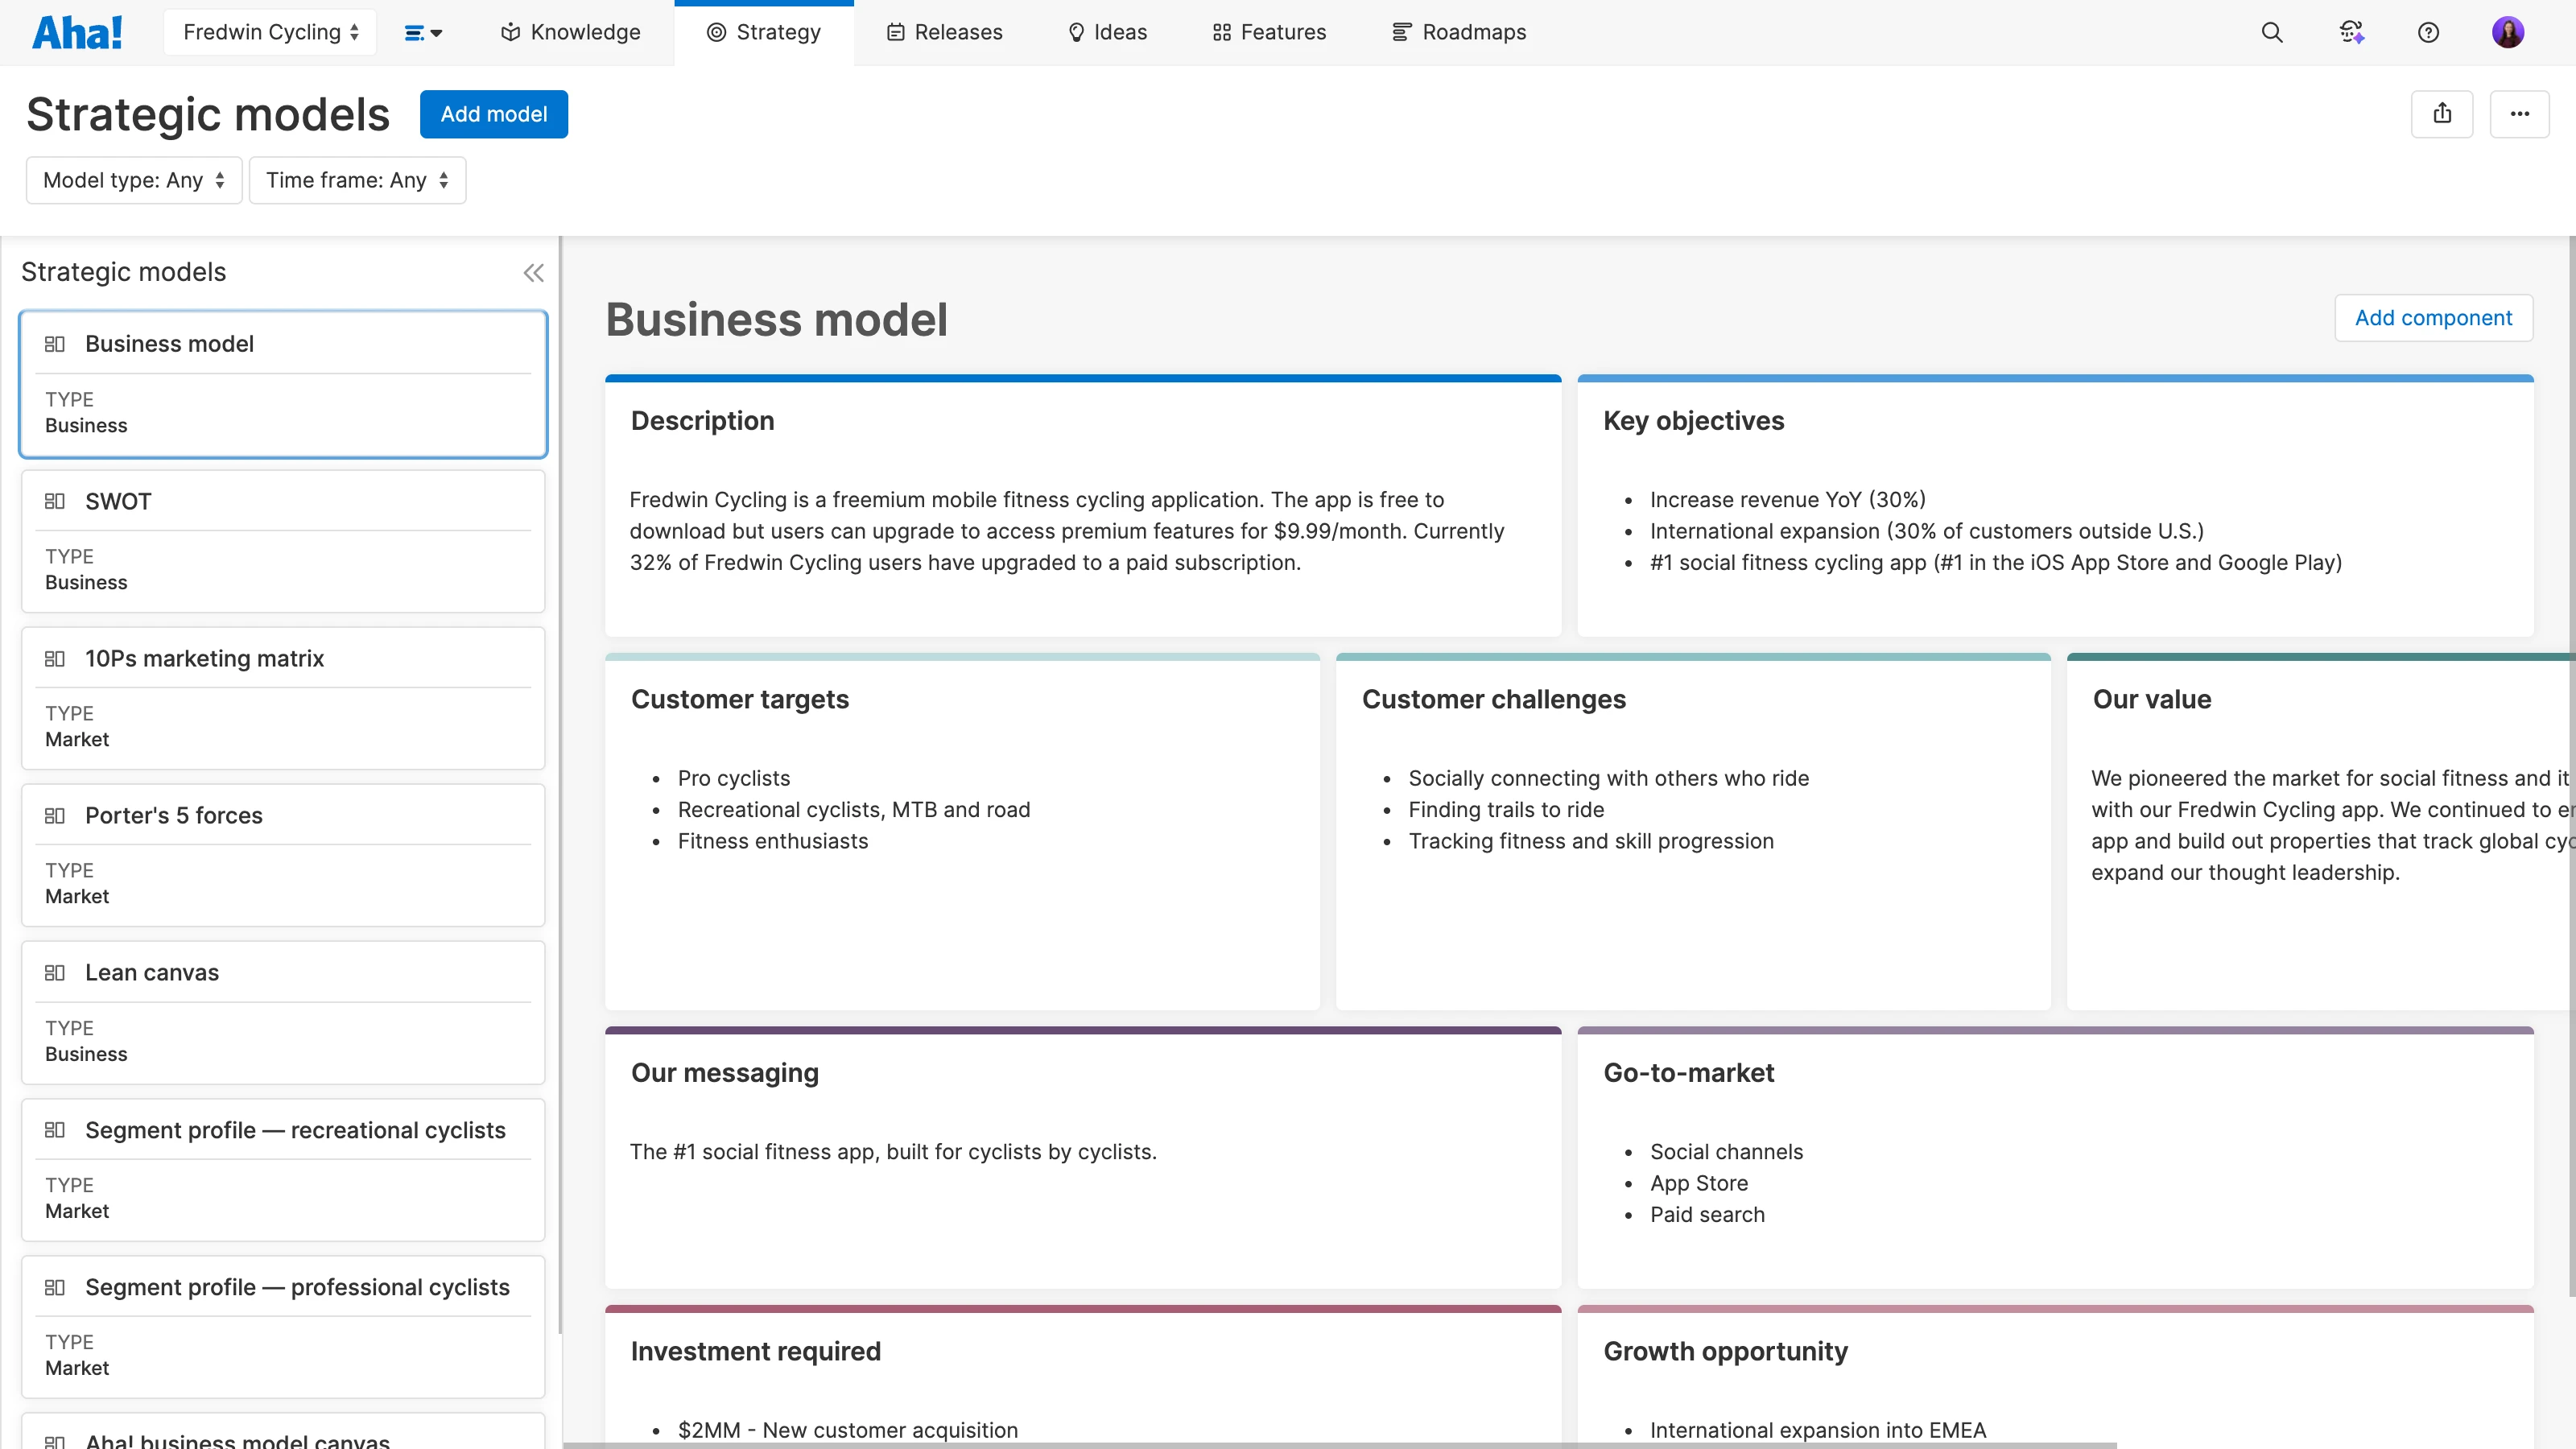Click the Aha! logo
This screenshot has height=1449, width=2576.
pyautogui.click(x=77, y=32)
